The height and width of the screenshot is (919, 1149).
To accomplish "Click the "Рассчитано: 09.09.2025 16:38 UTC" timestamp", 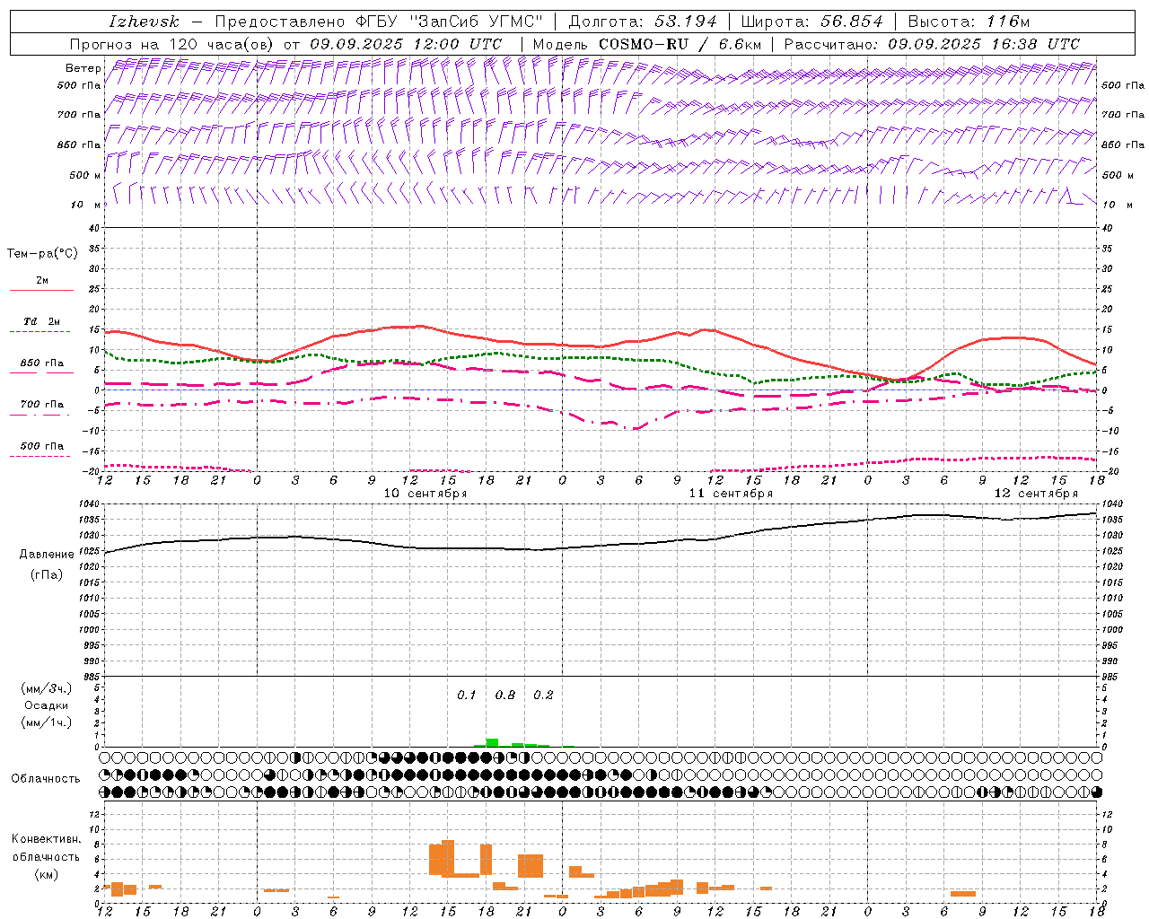I will (932, 44).
